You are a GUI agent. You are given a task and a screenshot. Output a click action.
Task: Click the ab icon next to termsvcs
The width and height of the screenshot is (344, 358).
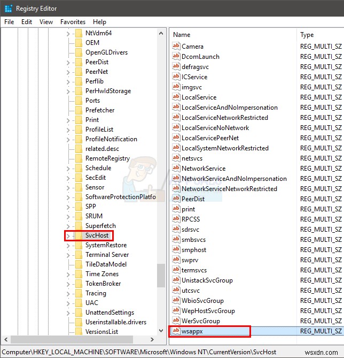click(x=176, y=270)
